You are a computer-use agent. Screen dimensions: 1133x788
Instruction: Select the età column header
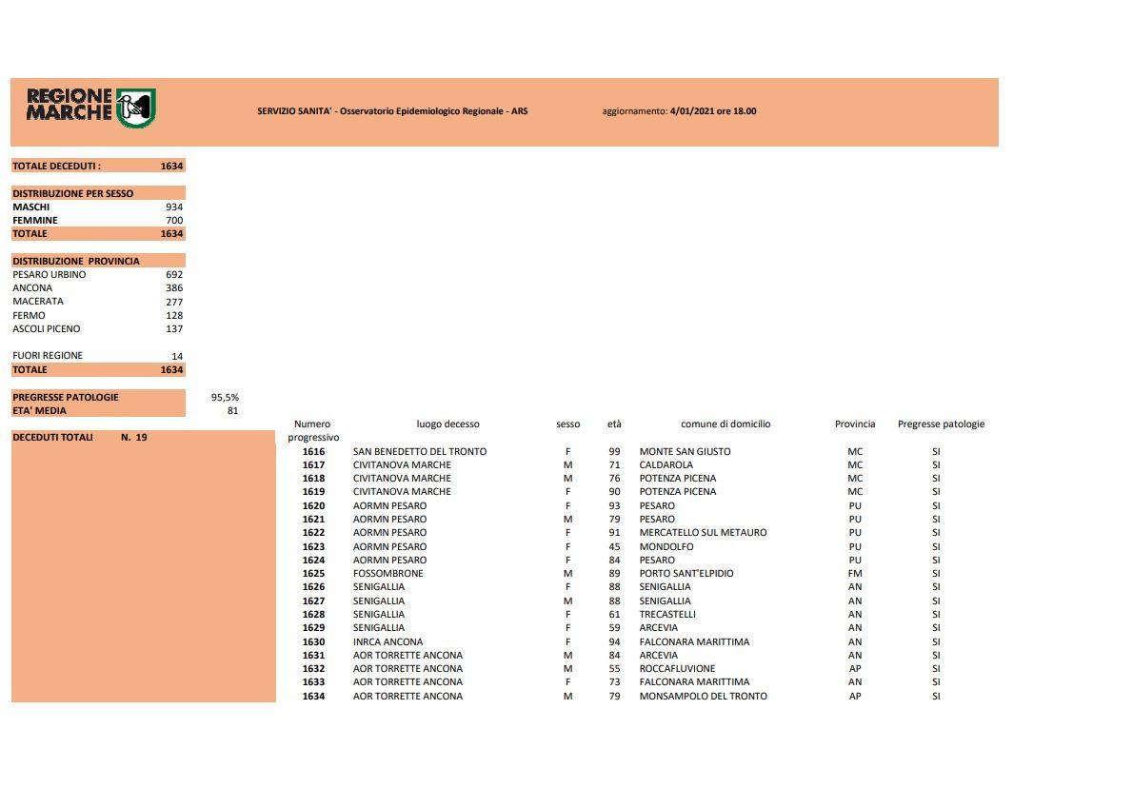pos(614,424)
